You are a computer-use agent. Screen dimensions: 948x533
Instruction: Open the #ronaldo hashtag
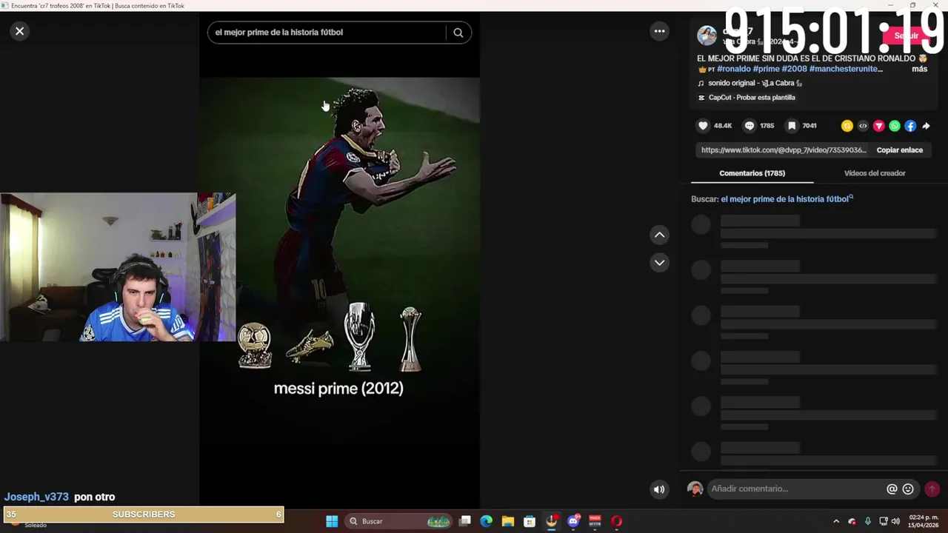733,69
